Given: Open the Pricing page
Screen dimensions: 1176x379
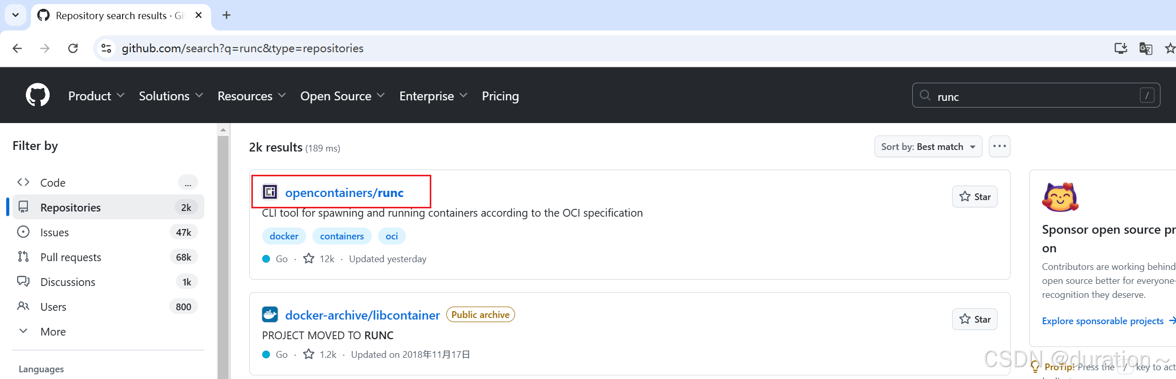Looking at the screenshot, I should click(x=500, y=96).
